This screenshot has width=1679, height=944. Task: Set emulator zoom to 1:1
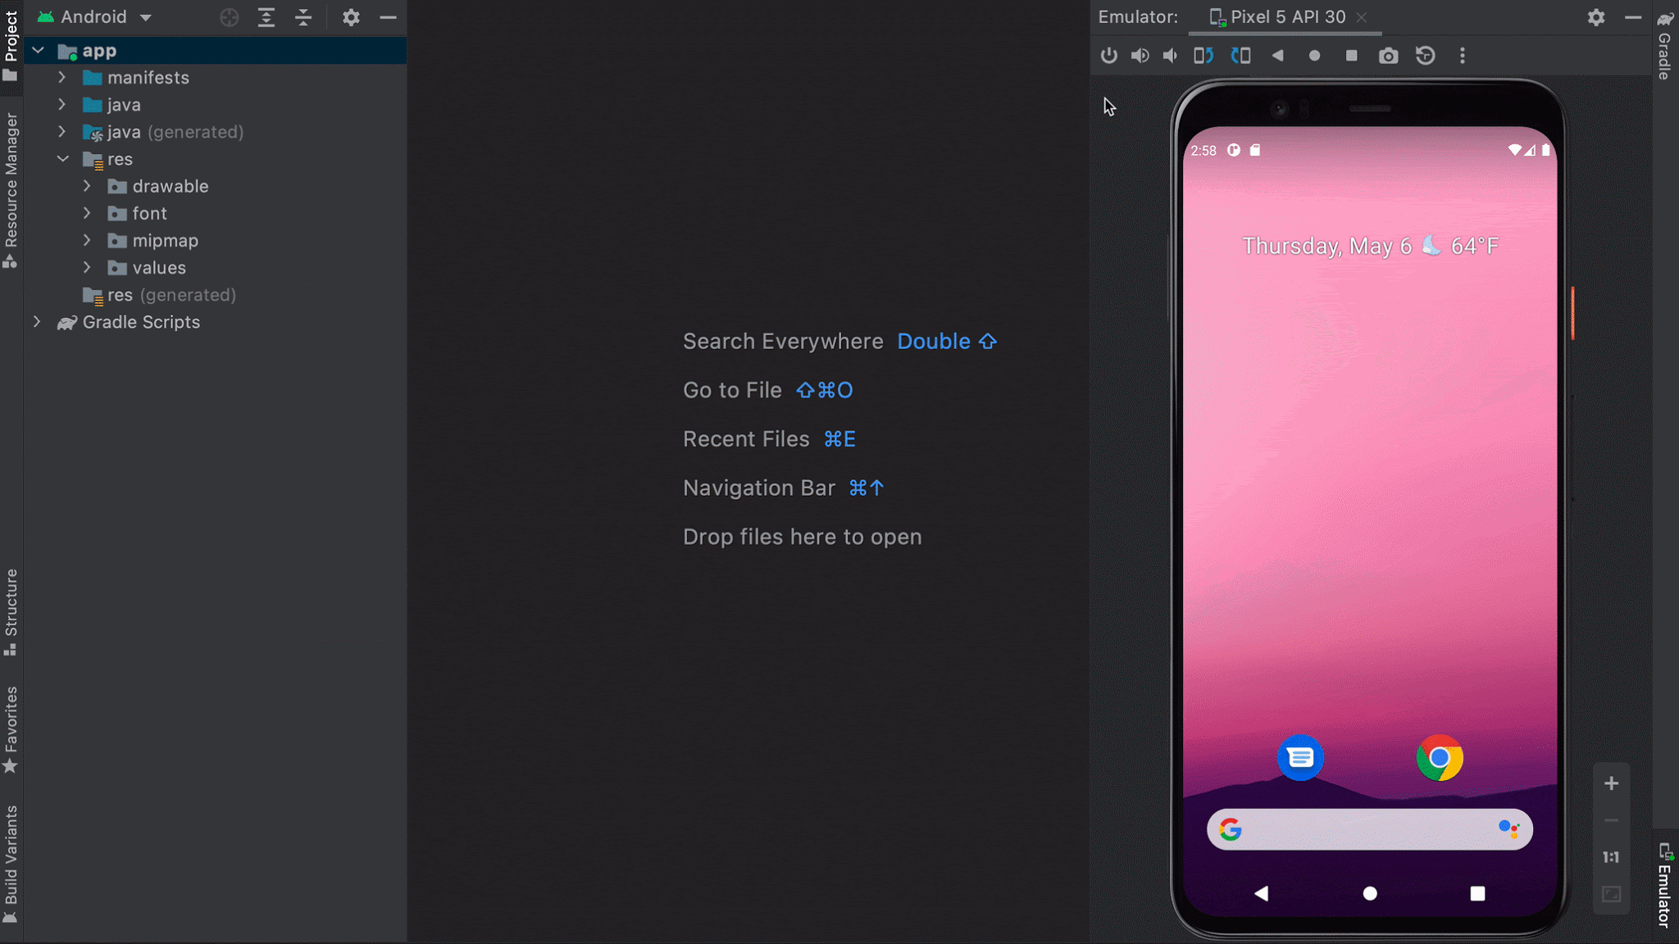click(1611, 857)
